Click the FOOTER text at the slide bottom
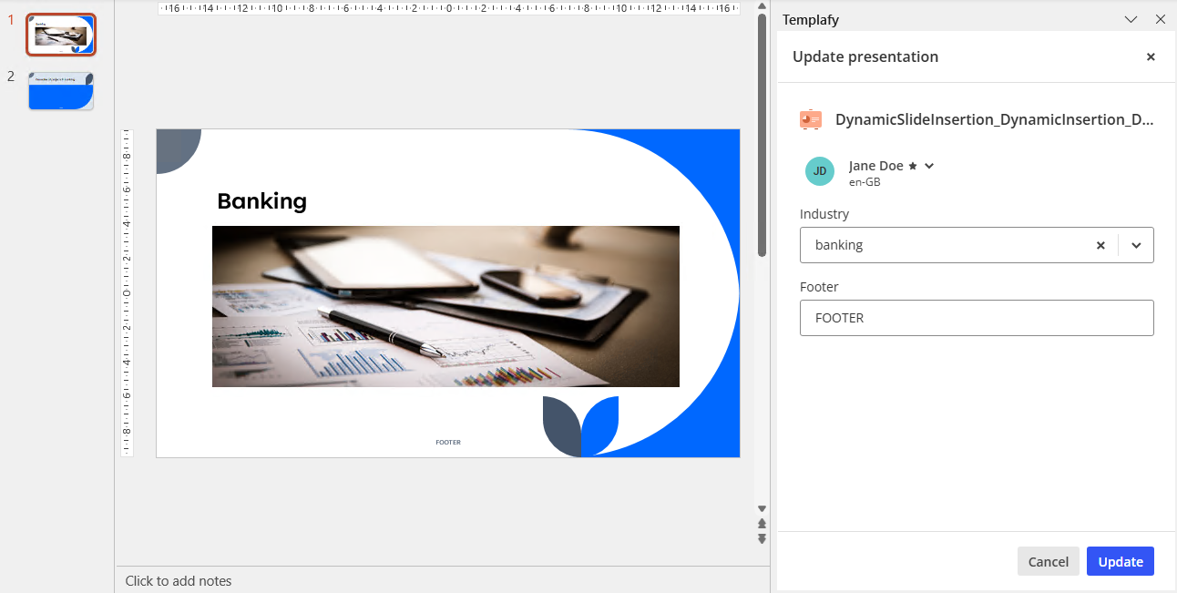Viewport: 1177px width, 593px height. (x=448, y=443)
